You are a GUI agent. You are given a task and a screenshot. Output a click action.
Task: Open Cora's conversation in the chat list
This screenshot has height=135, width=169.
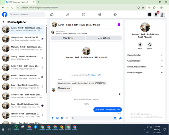23,105
